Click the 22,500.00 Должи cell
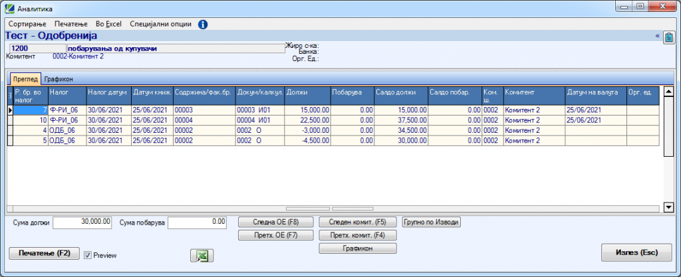 coord(307,120)
